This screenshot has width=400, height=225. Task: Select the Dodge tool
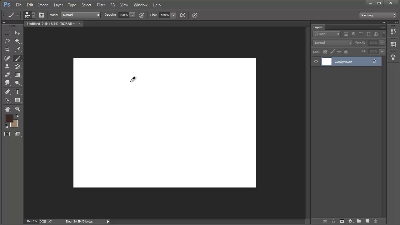[17, 83]
